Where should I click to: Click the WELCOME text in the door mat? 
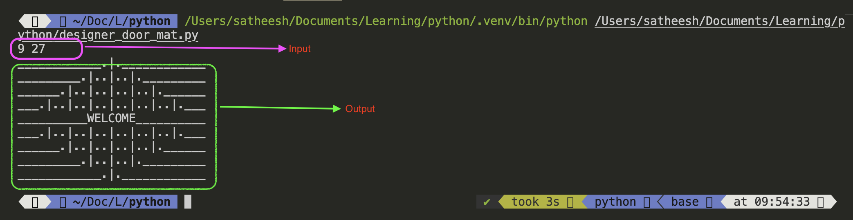[x=111, y=118]
